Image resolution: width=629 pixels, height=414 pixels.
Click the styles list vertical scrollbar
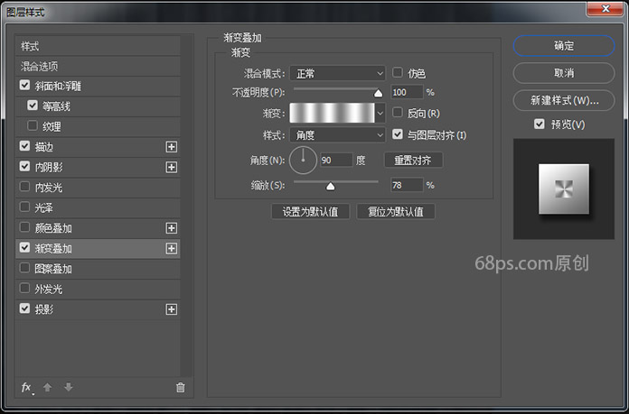[186, 207]
